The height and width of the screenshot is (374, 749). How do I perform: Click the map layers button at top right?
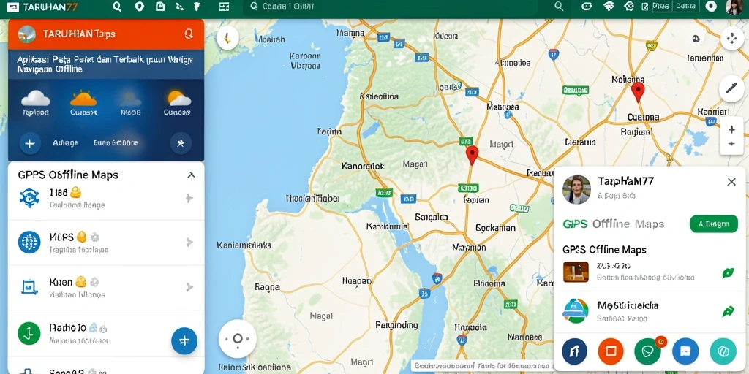(x=731, y=38)
